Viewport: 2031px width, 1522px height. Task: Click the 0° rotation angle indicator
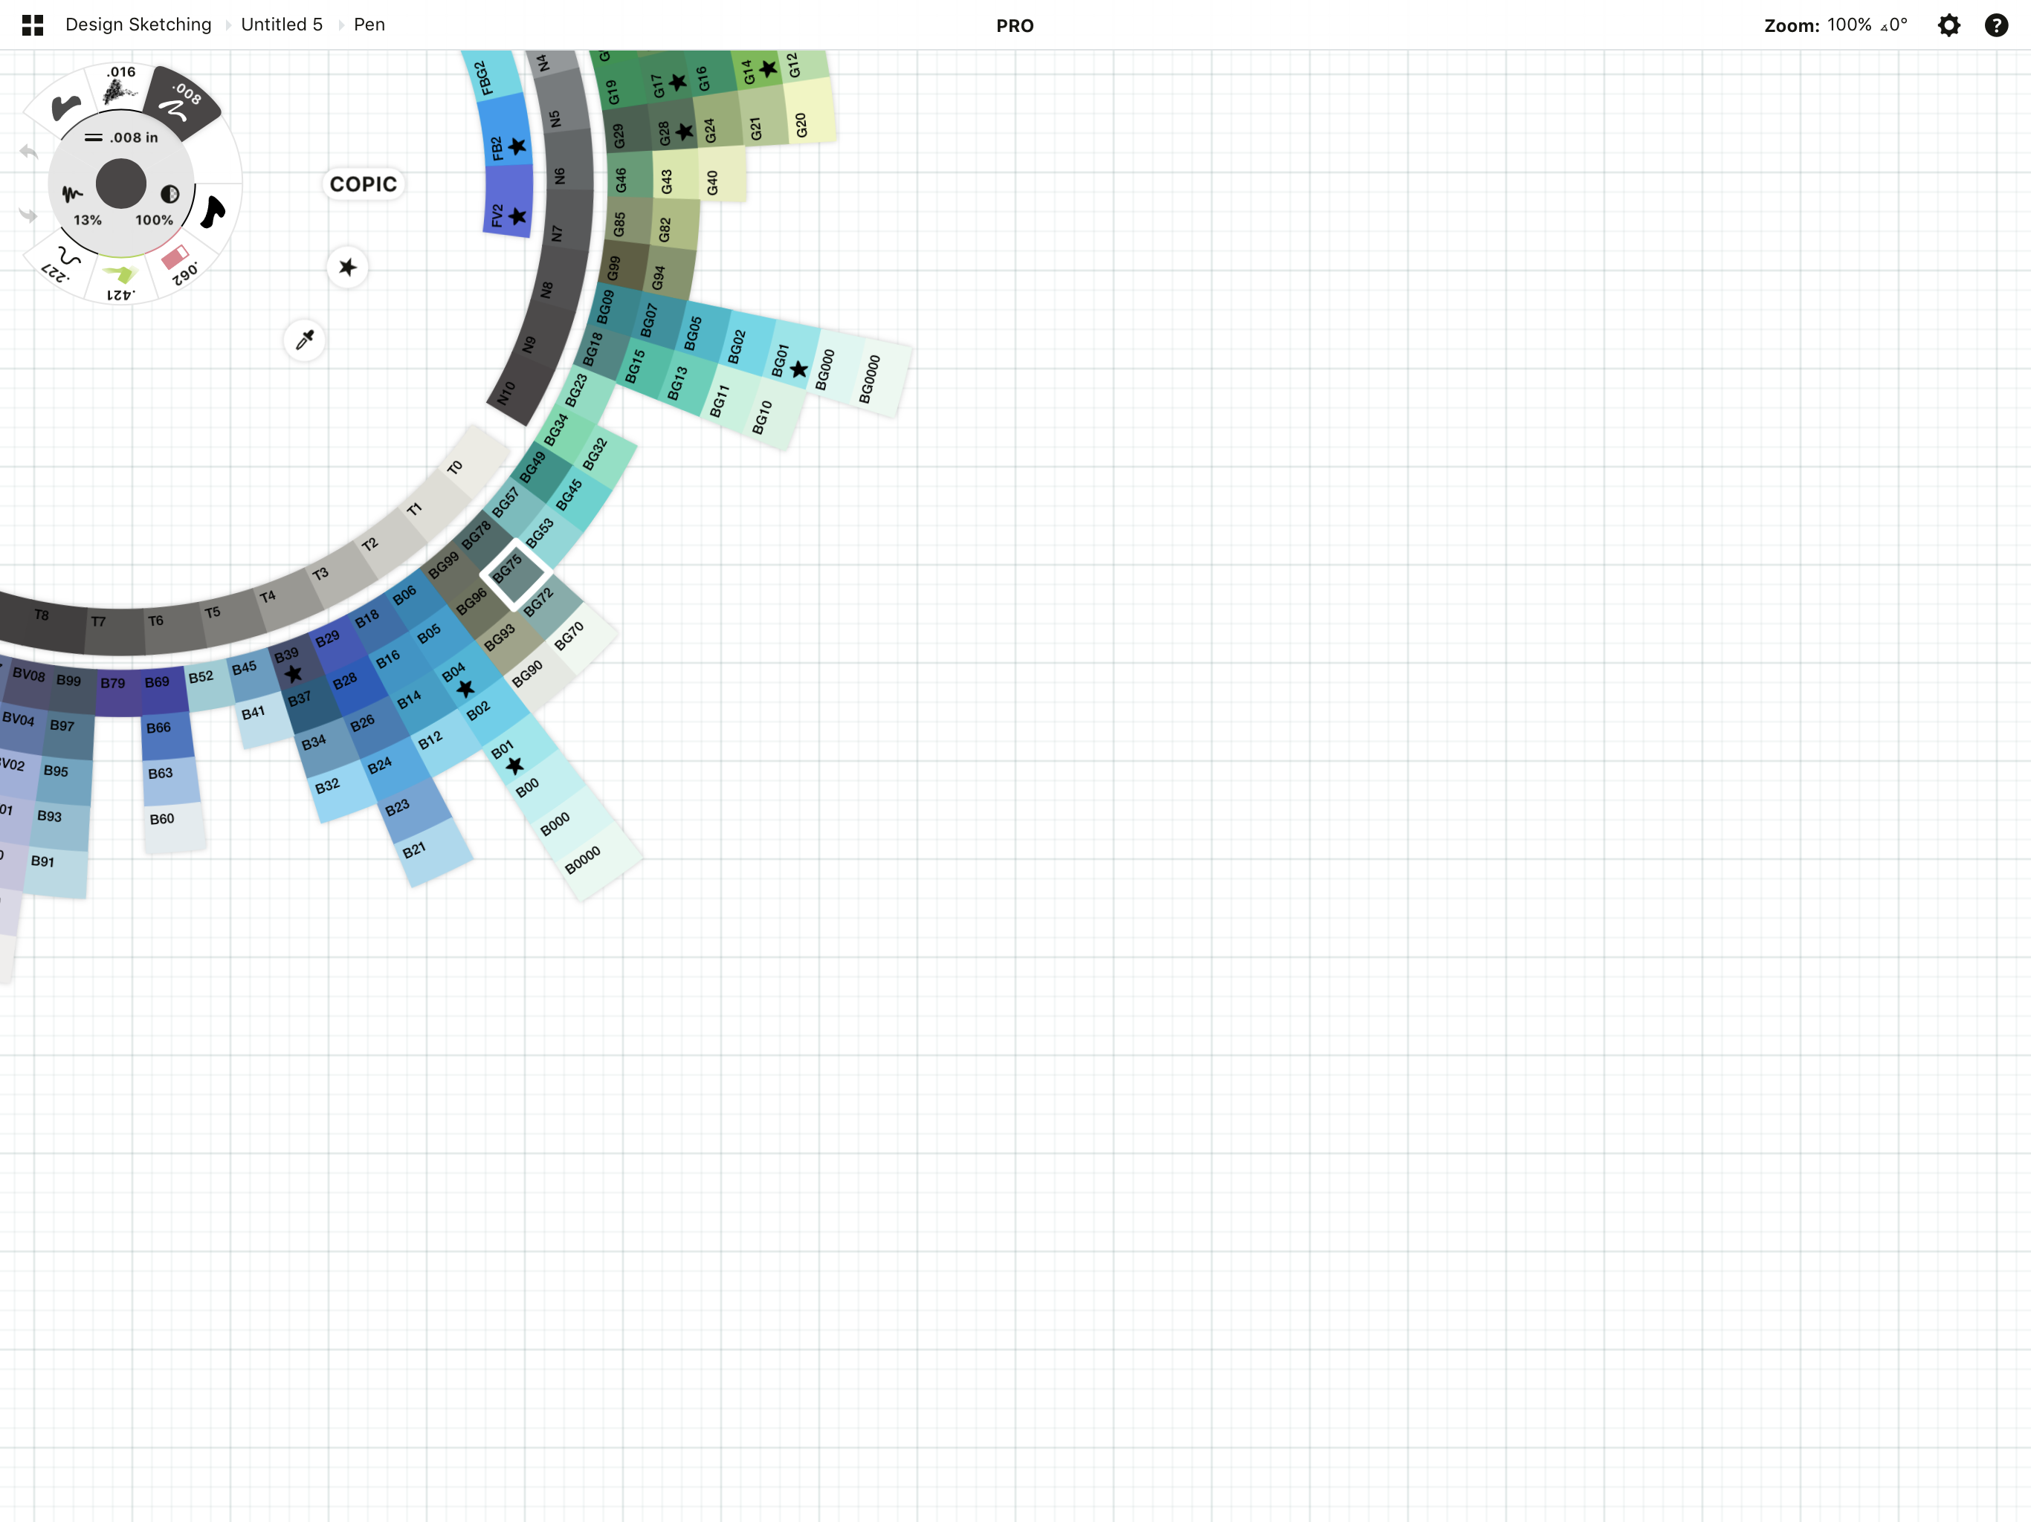tap(1894, 25)
